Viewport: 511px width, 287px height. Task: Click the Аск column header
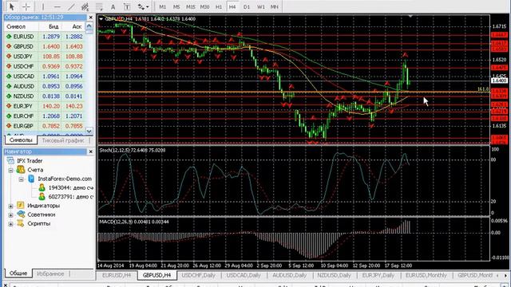(77, 26)
